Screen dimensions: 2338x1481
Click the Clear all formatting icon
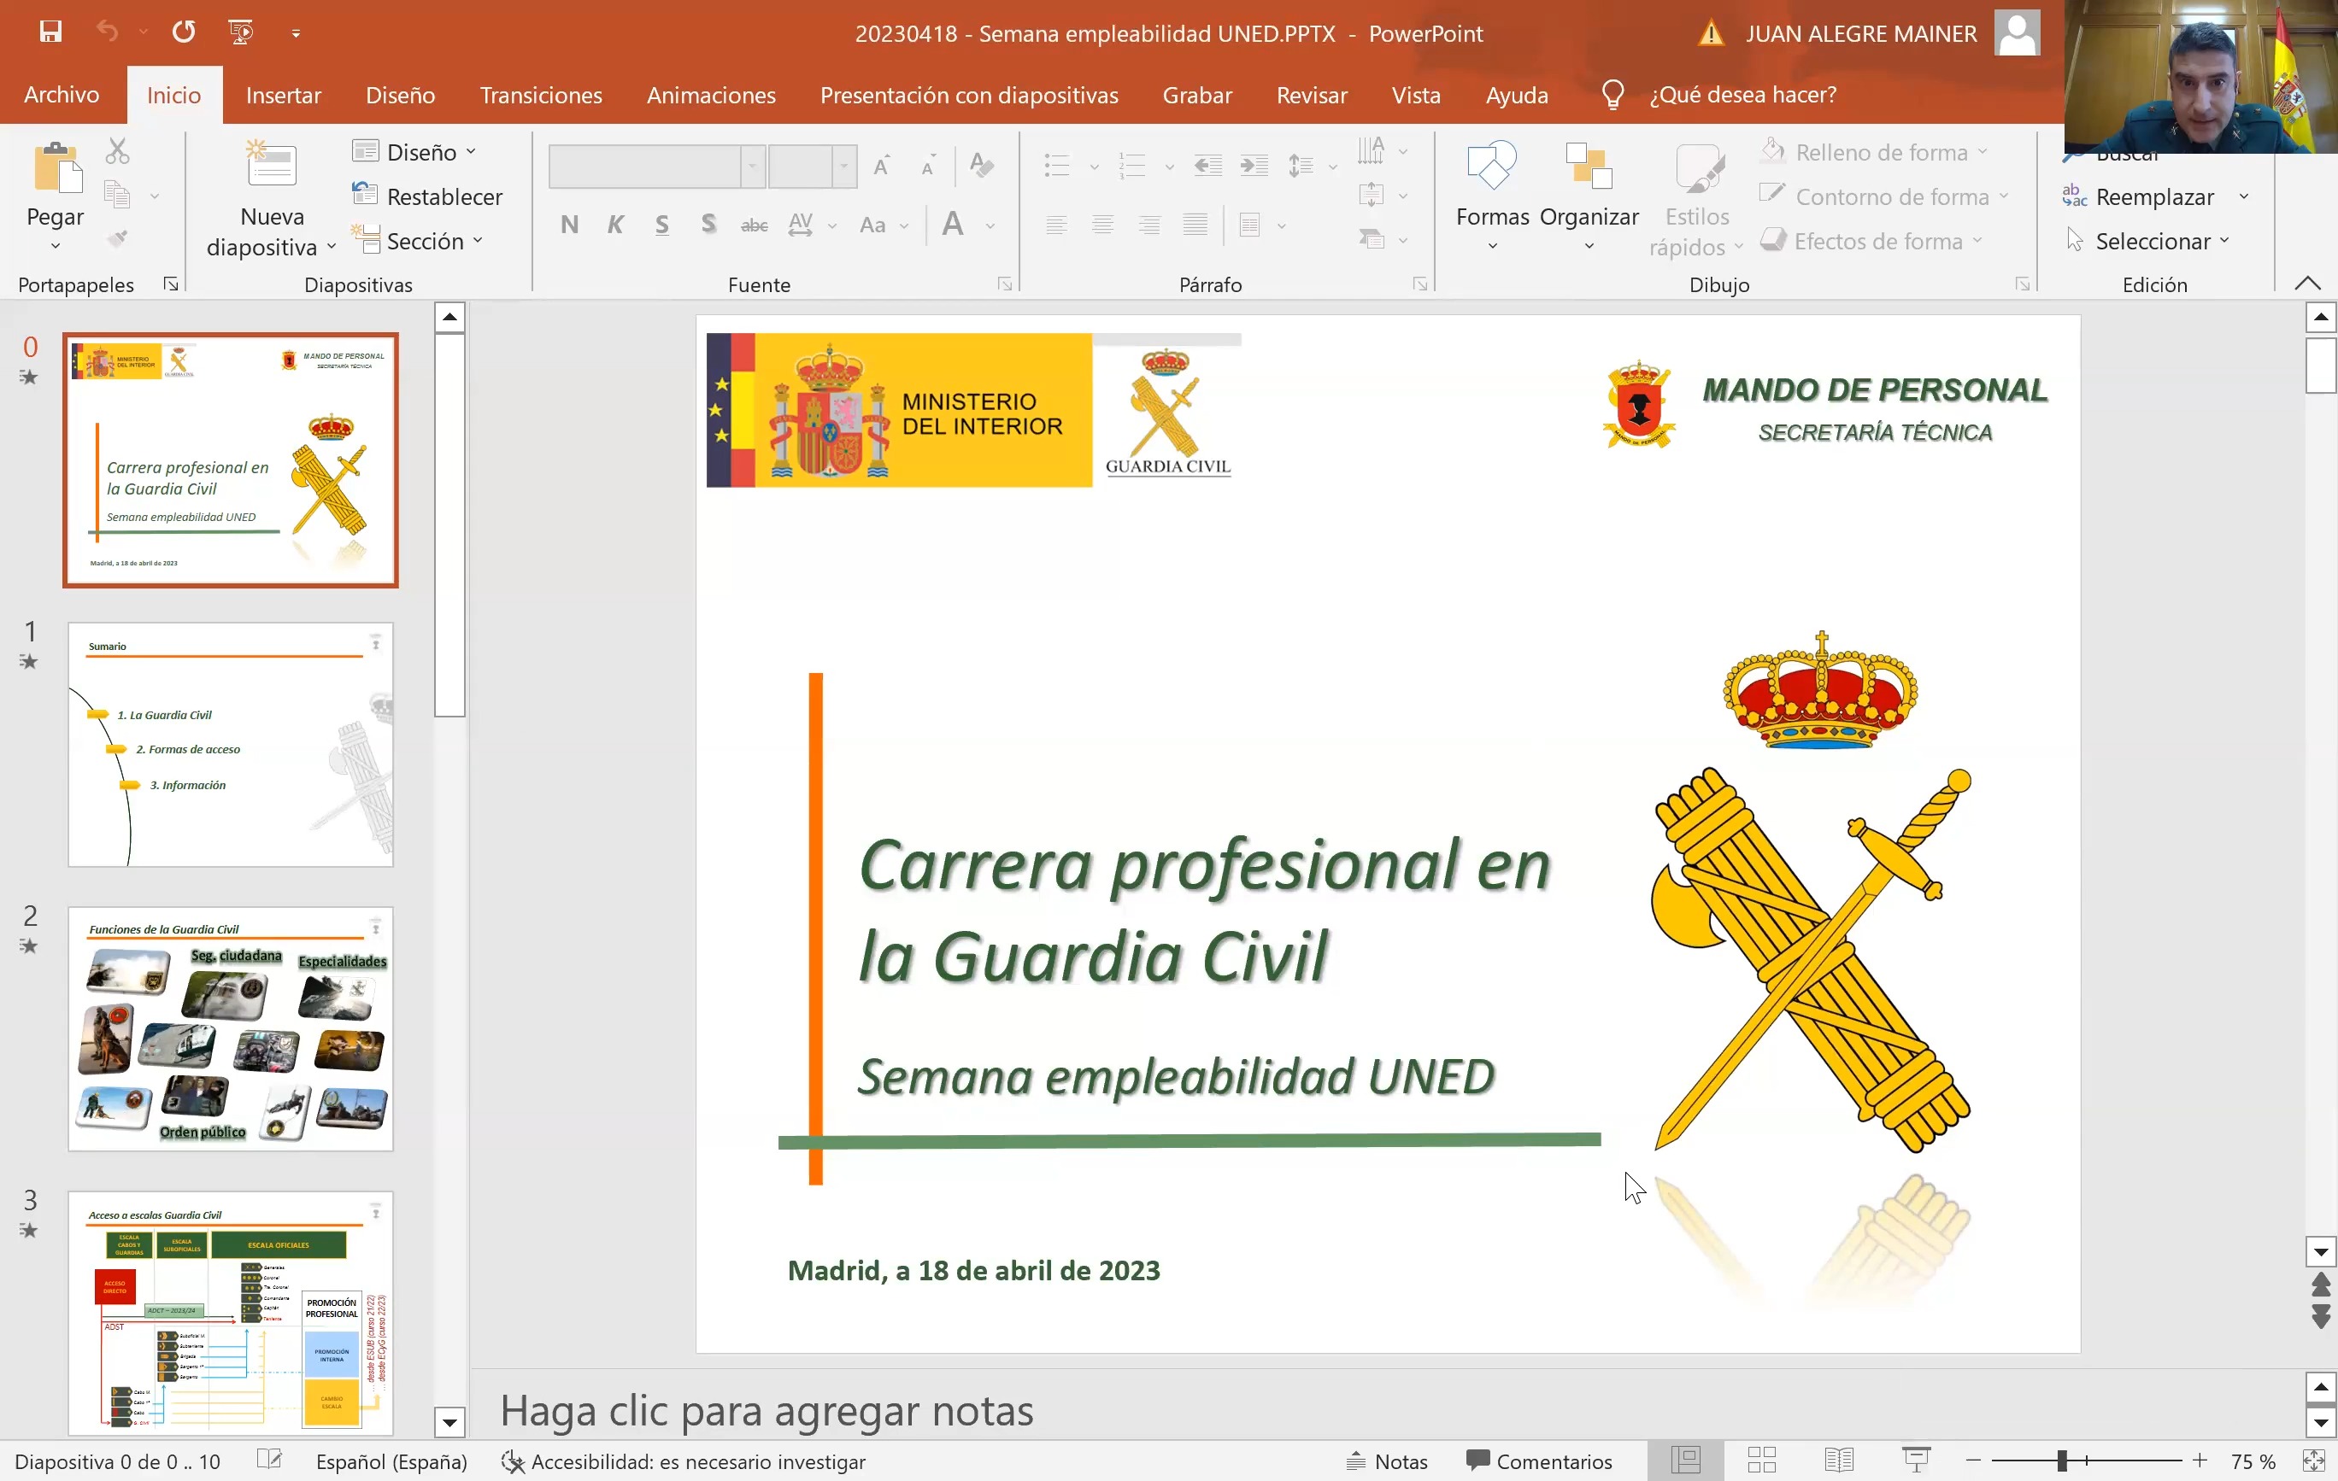[x=982, y=166]
